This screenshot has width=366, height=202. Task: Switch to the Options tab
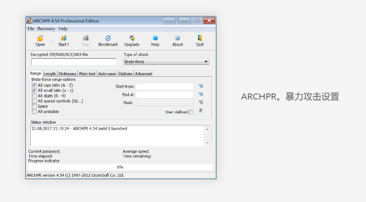126,73
